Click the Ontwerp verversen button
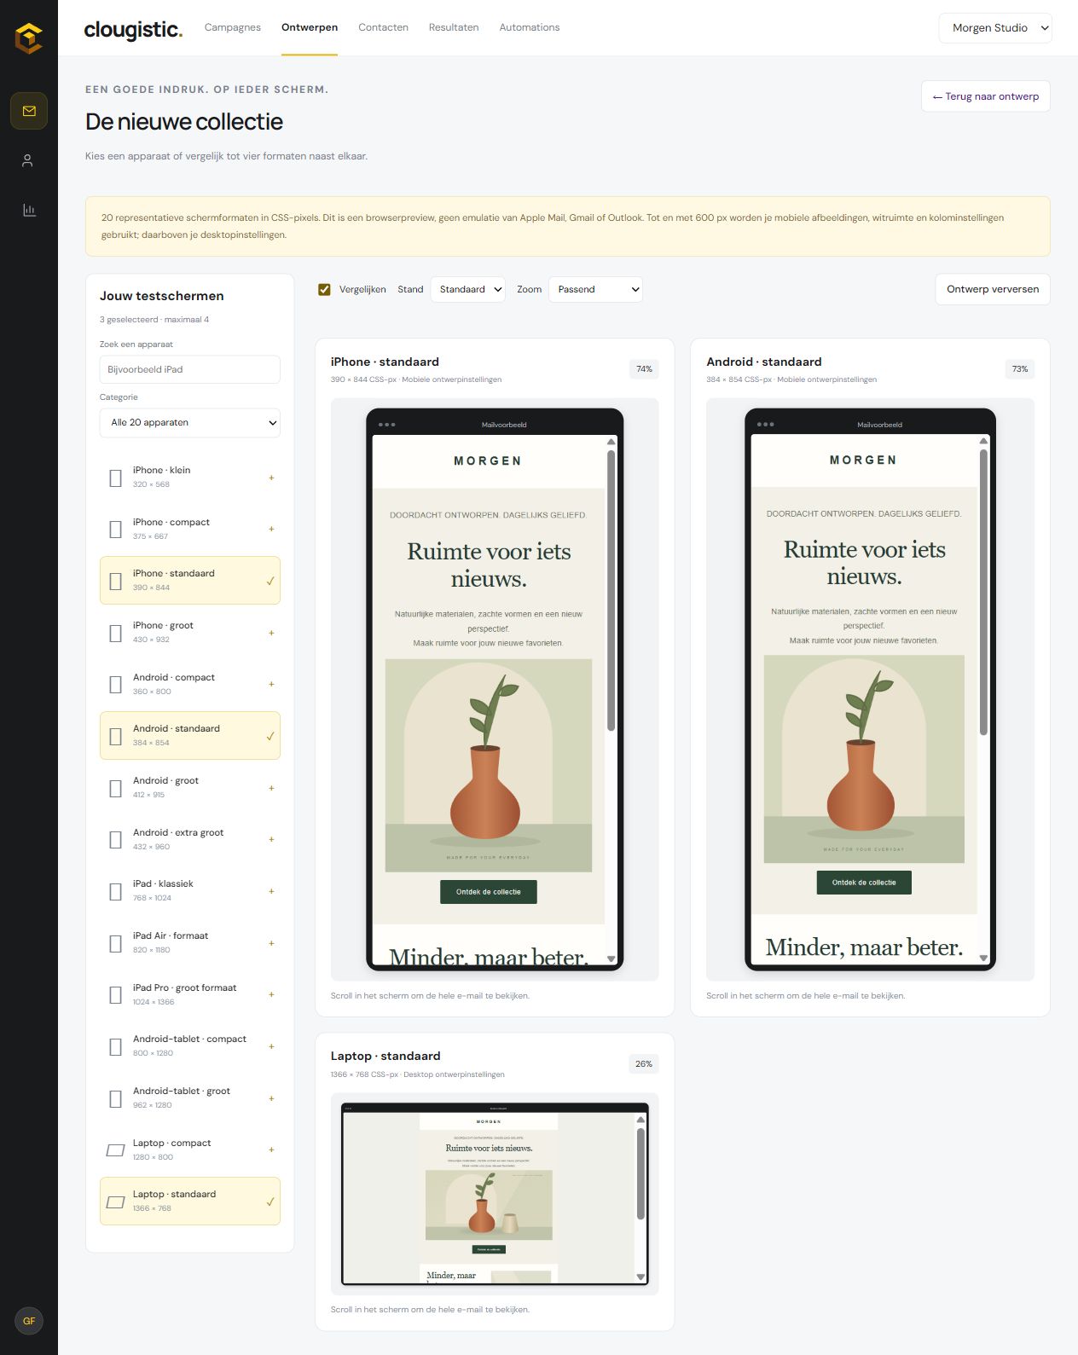 tap(993, 289)
